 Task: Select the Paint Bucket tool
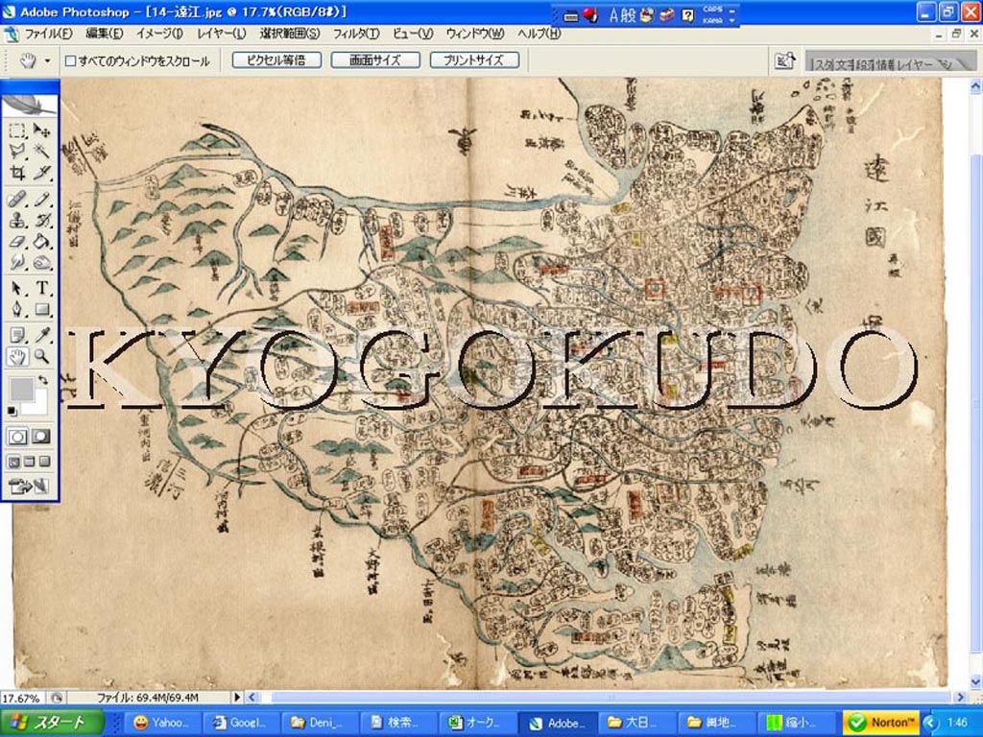pyautogui.click(x=41, y=241)
